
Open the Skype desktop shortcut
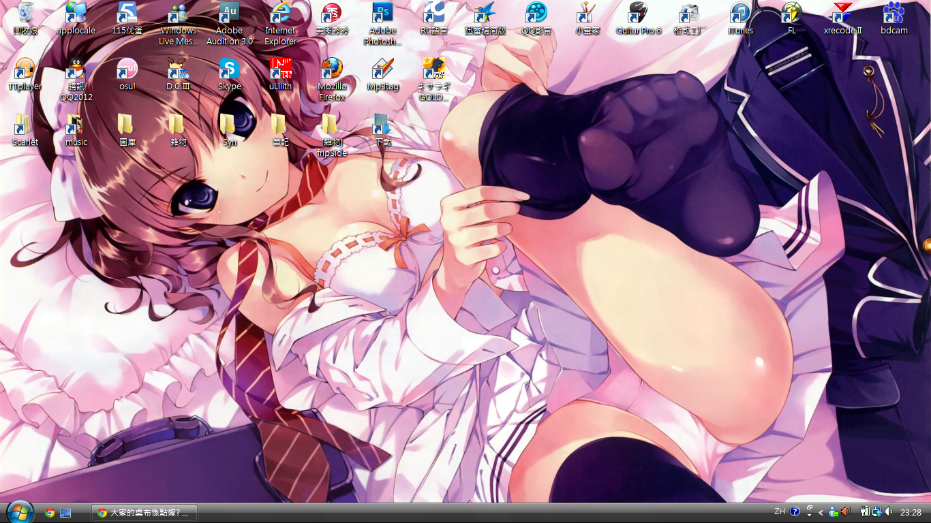pos(230,74)
